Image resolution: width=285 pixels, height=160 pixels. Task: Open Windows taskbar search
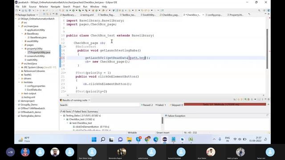(103, 139)
